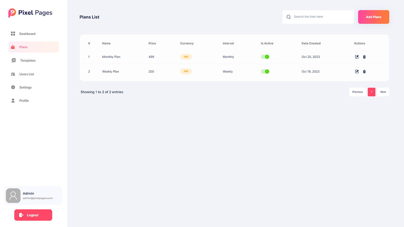Click trash icon in Weekly Plan row
This screenshot has width=404, height=227.
pyautogui.click(x=364, y=72)
